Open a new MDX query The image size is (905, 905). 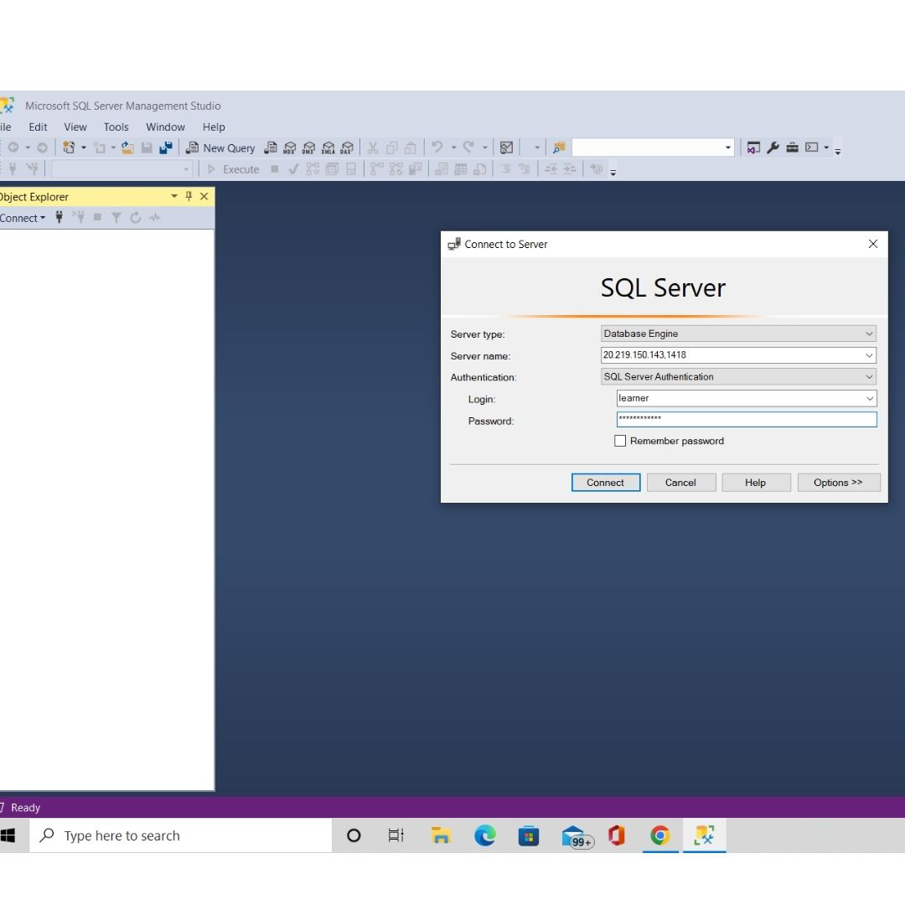tap(290, 147)
